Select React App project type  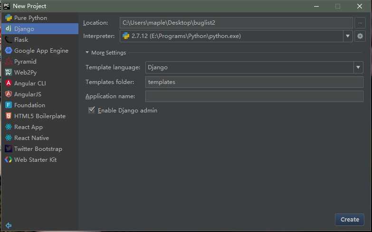pos(40,127)
